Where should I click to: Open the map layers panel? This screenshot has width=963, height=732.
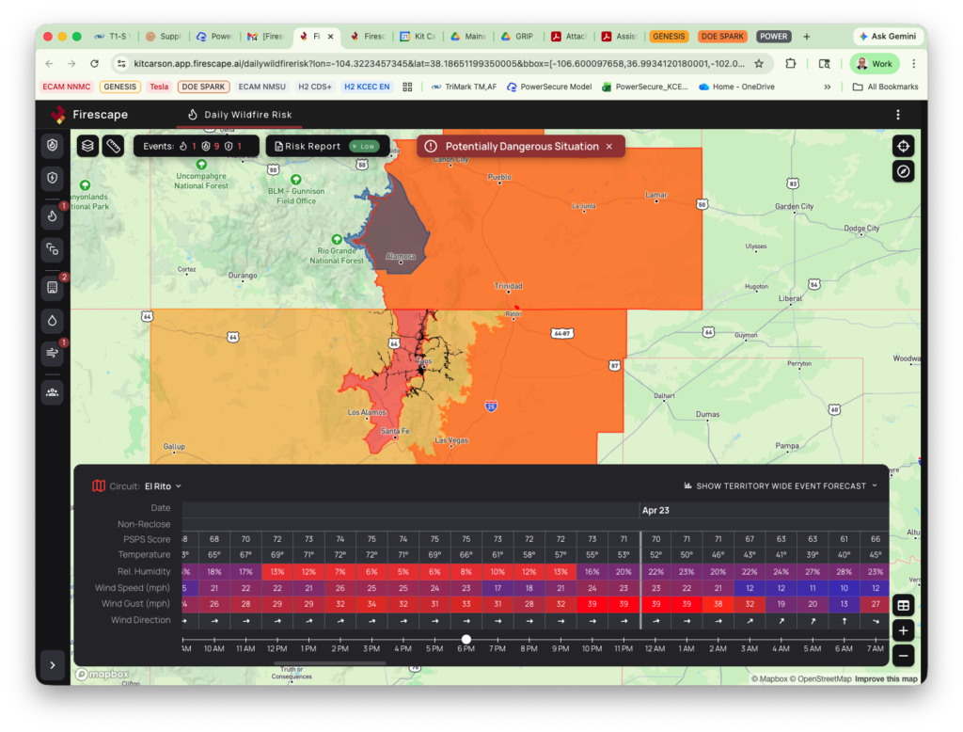[x=87, y=146]
